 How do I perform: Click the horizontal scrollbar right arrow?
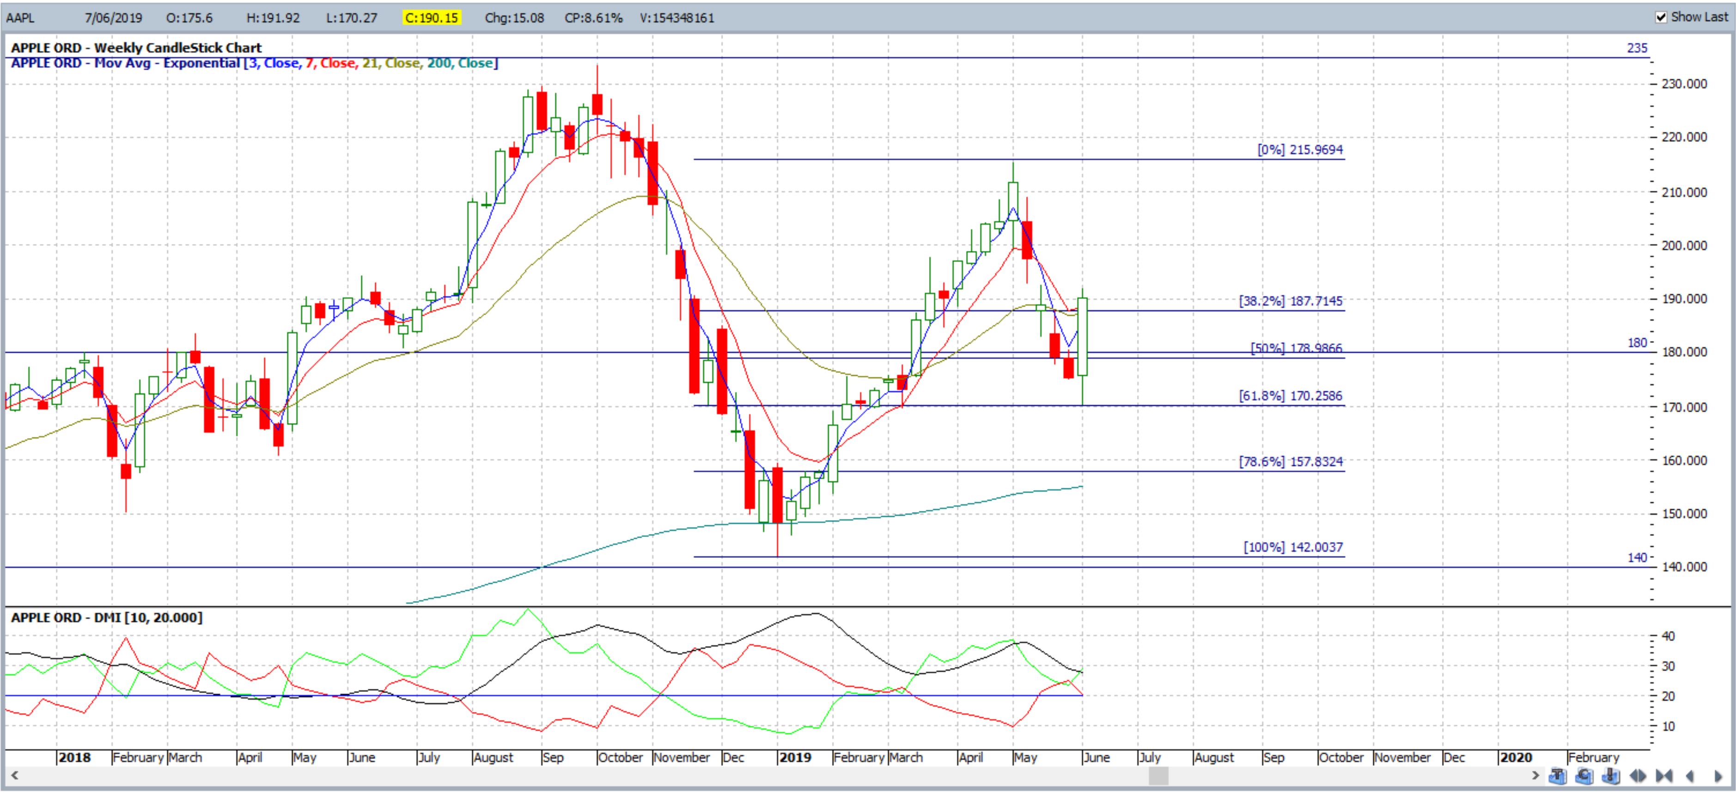coord(1535,775)
